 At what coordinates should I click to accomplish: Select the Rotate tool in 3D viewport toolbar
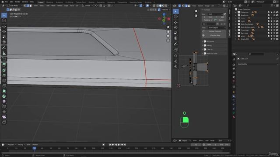click(4, 31)
